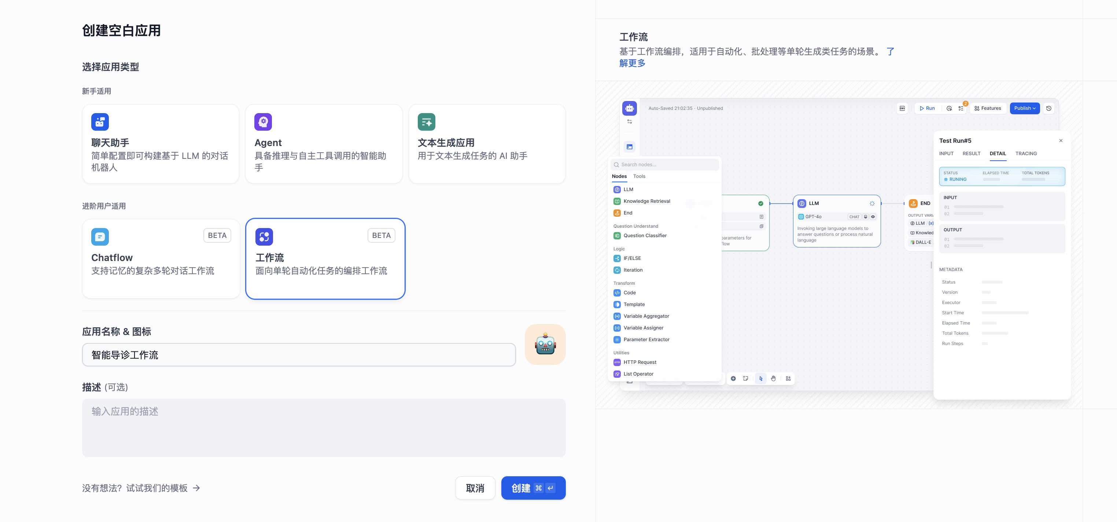Select the 工作流 workflow app type
Screen dimensions: 1117x522
pos(325,258)
